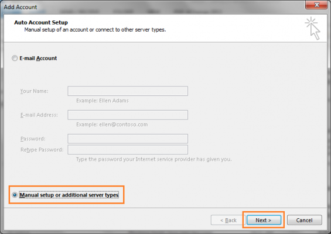Click the 'Your Name:' label
The image size is (331, 234).
[34, 91]
